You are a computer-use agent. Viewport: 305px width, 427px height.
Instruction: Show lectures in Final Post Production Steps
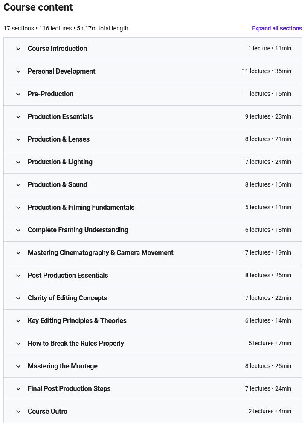(69, 388)
